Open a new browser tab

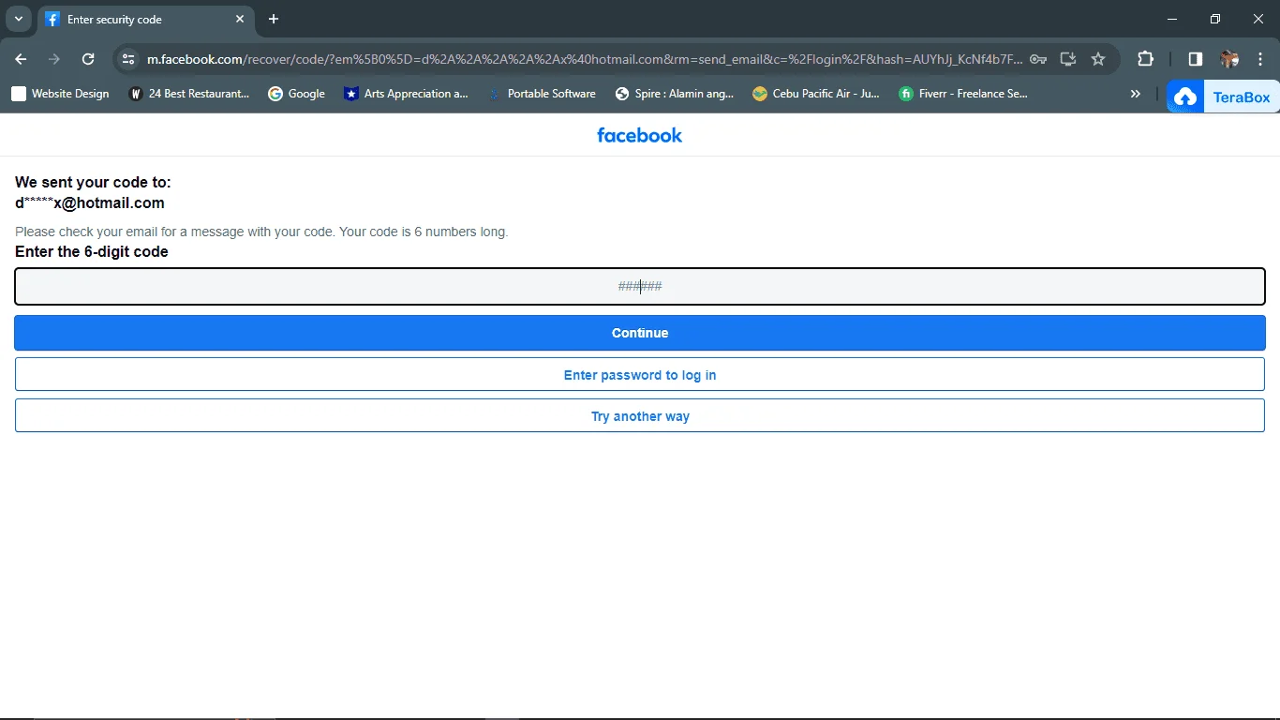point(274,19)
